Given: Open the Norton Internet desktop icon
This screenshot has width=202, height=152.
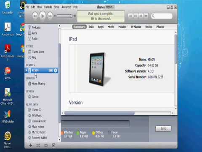Looking at the screenshot, I should click(8, 140).
